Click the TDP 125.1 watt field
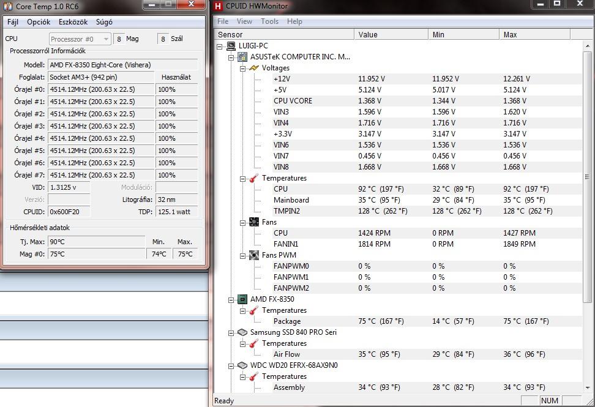The width and height of the screenshot is (595, 407). 176,212
